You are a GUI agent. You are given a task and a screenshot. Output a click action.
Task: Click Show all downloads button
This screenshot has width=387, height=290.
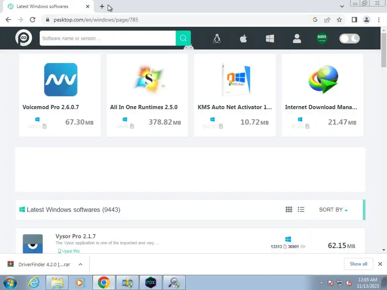(358, 264)
